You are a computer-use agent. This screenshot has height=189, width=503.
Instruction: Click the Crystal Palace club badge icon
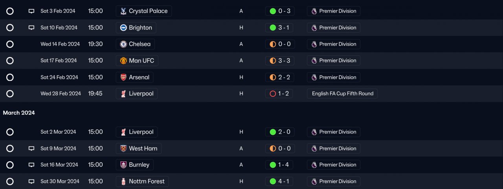(123, 11)
